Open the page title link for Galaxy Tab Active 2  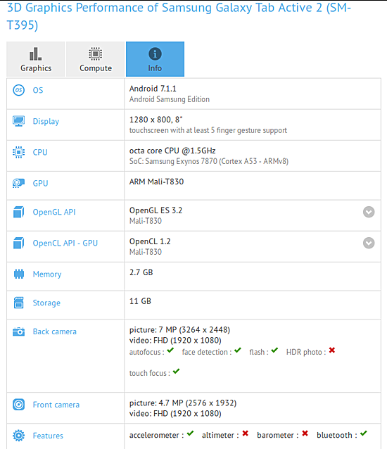tap(179, 16)
